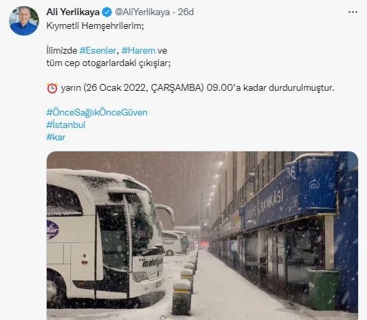Open the @AliYerlikaya handle link
This screenshot has width=367, height=320.
pos(142,12)
